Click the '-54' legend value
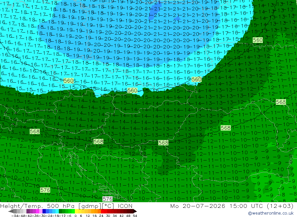Viewport: 297px width, 217px height. tap(15, 216)
